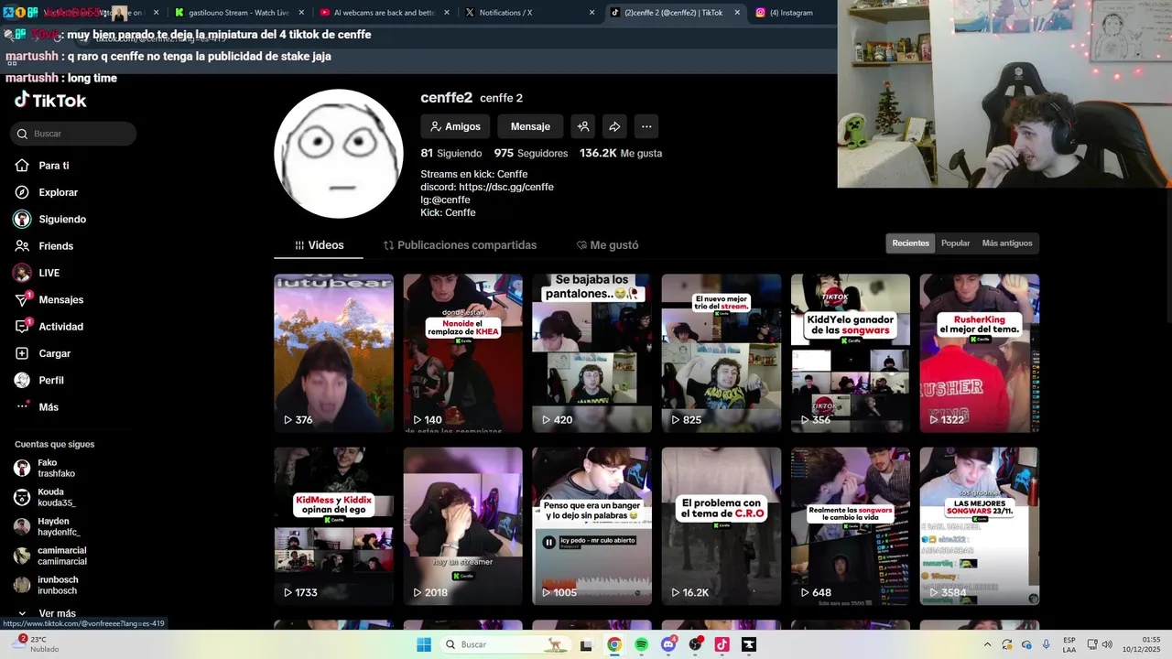The width and height of the screenshot is (1172, 659).
Task: Switch to the Instagram browser tab
Action: (792, 13)
